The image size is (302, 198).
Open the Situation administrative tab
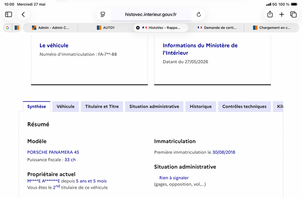154,106
